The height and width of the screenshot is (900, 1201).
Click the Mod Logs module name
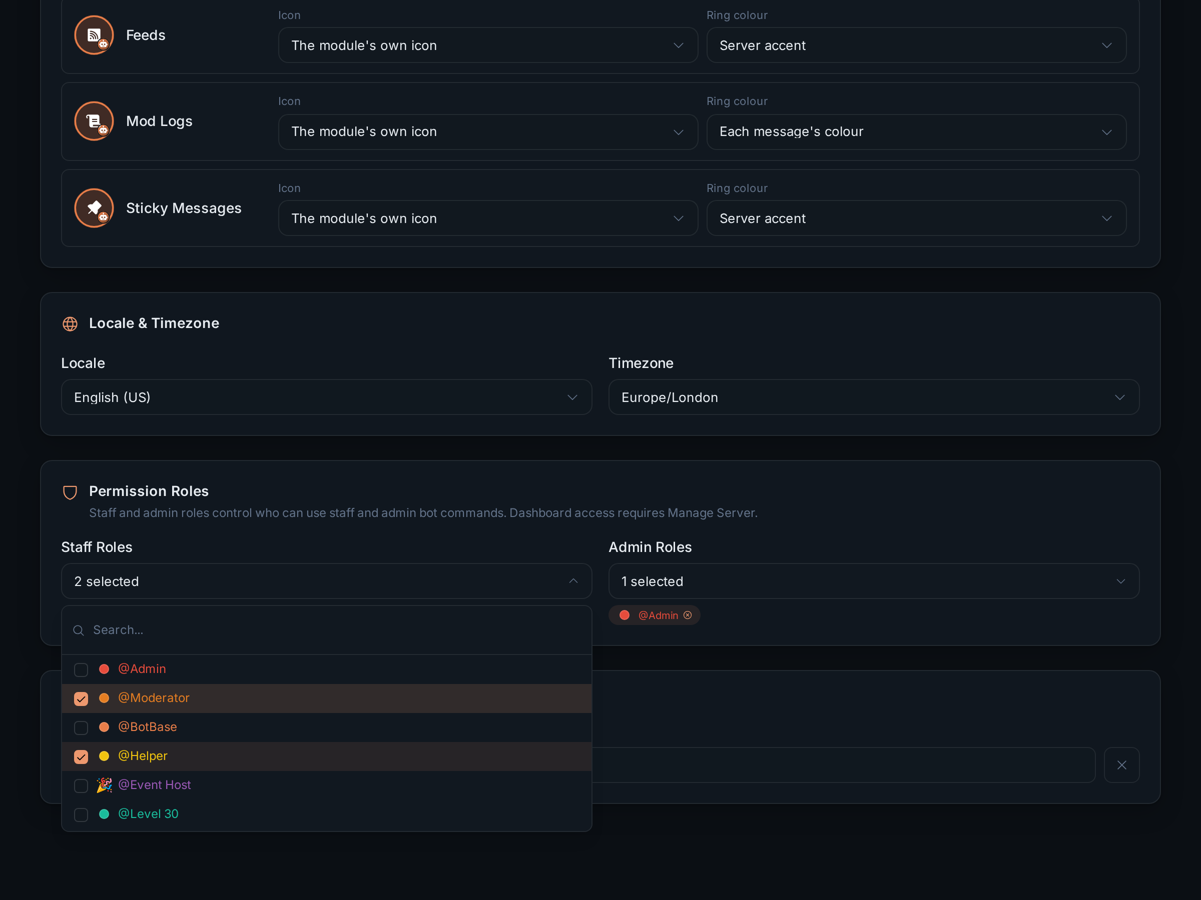click(x=159, y=121)
